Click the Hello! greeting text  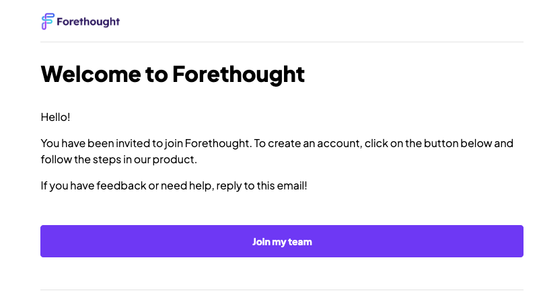click(56, 117)
